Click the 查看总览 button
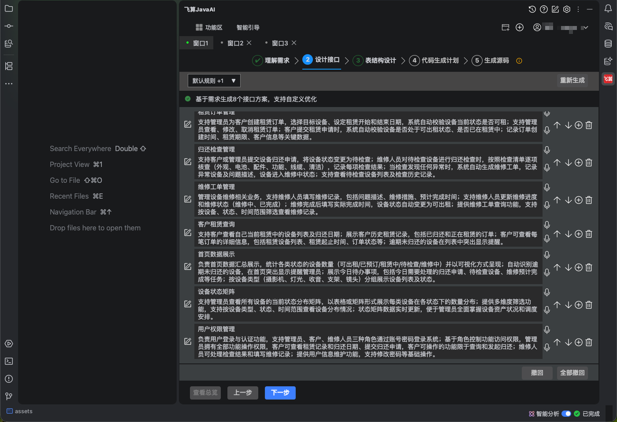 click(205, 393)
